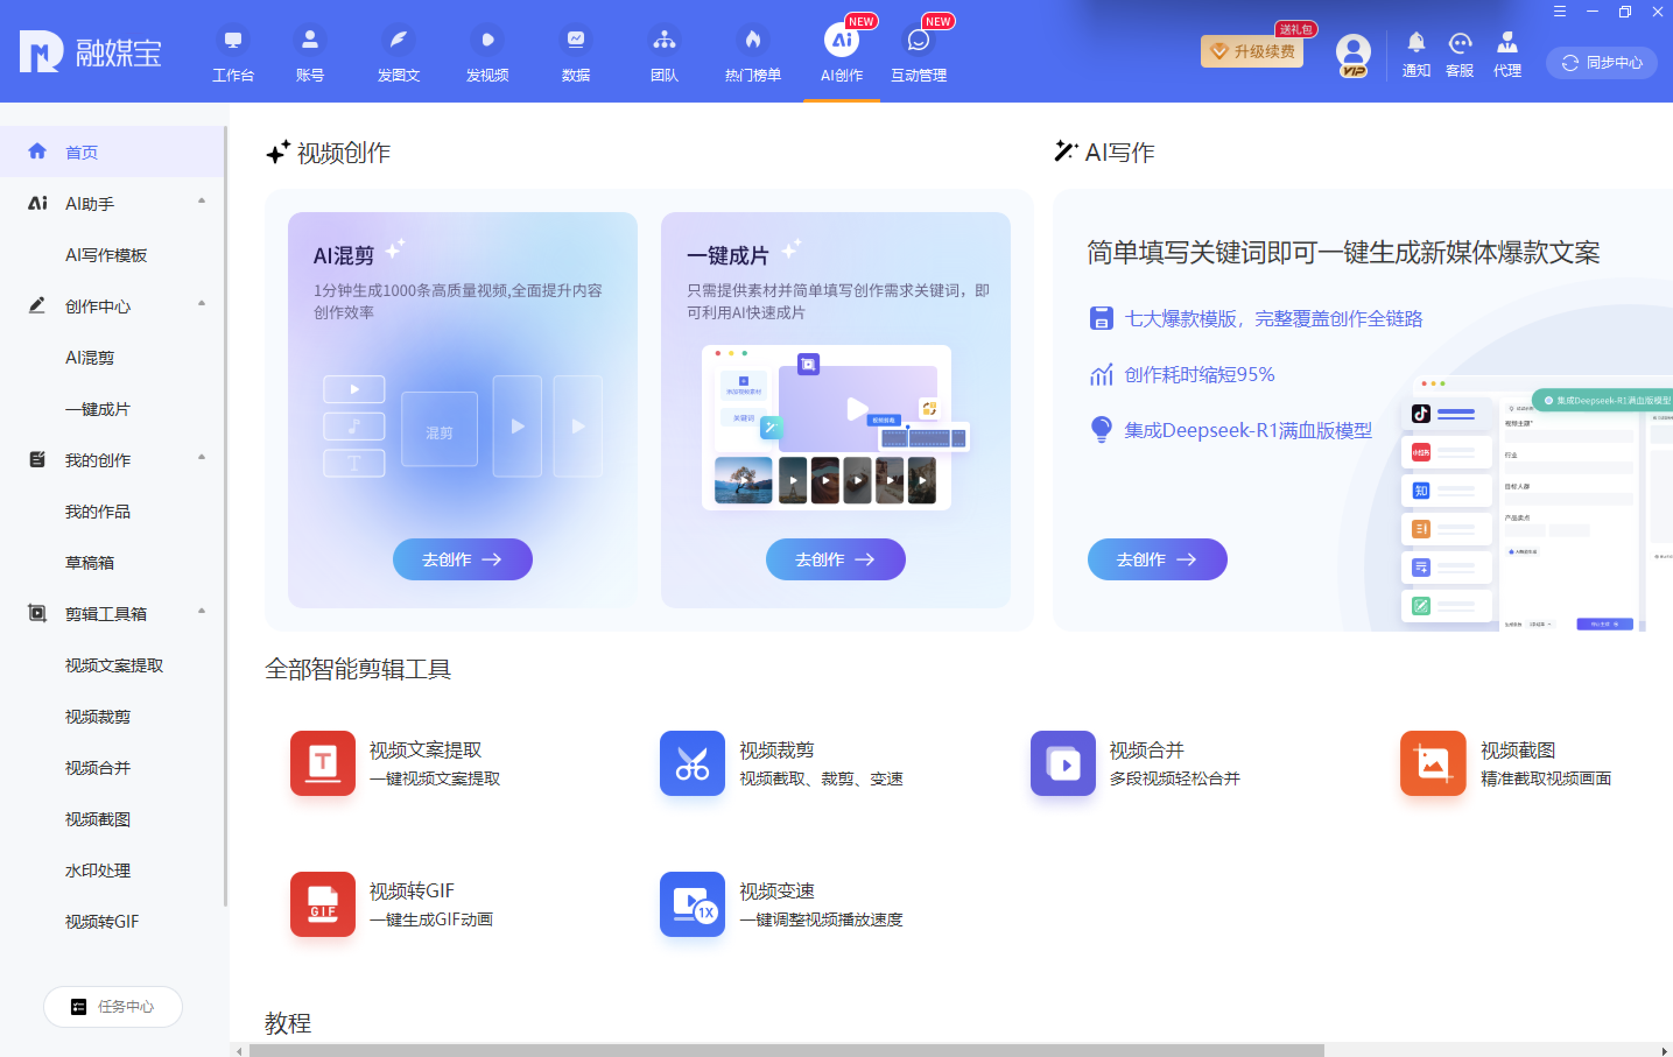The width and height of the screenshot is (1673, 1057).
Task: Open the 视频截图 orange image icon
Action: (x=1433, y=763)
